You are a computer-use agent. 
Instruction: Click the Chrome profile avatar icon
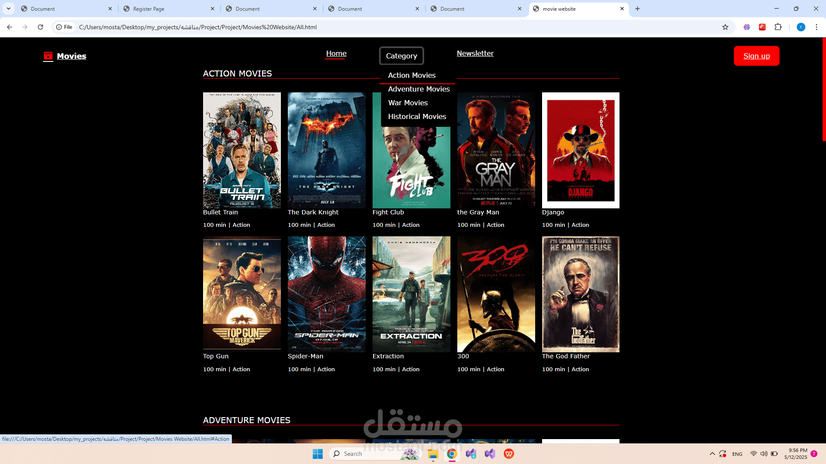tap(801, 27)
